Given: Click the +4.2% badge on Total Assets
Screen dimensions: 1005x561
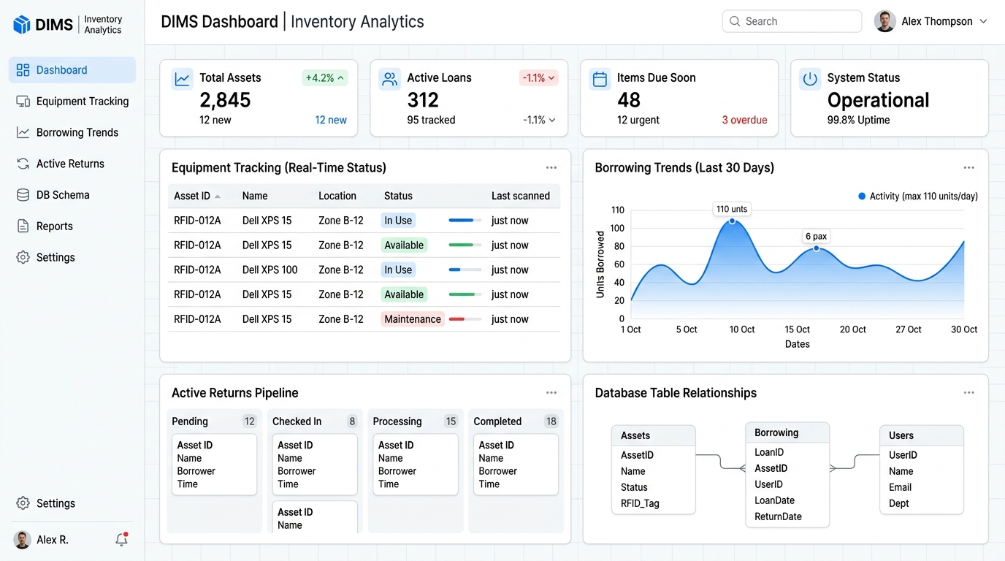Looking at the screenshot, I should [325, 78].
